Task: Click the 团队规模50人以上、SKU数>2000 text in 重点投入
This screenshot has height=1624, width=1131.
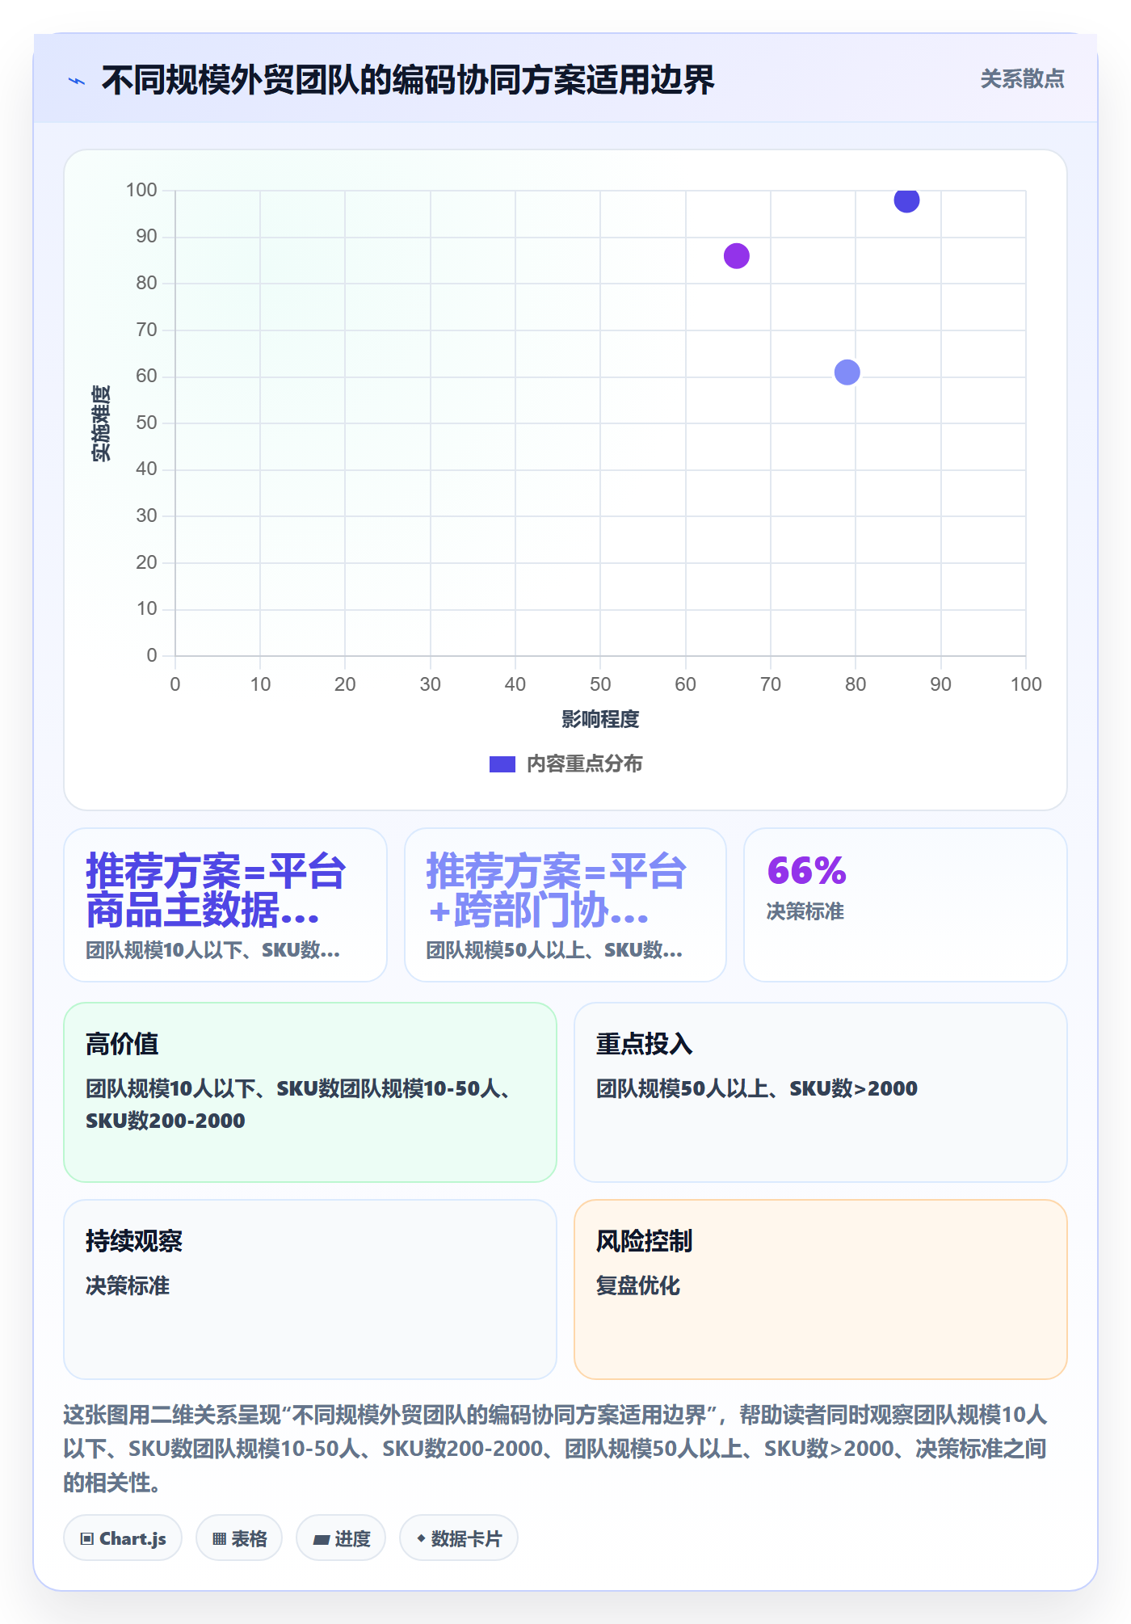Action: click(x=757, y=1088)
